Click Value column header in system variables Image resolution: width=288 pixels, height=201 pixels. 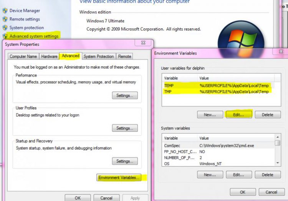pyautogui.click(x=236, y=138)
